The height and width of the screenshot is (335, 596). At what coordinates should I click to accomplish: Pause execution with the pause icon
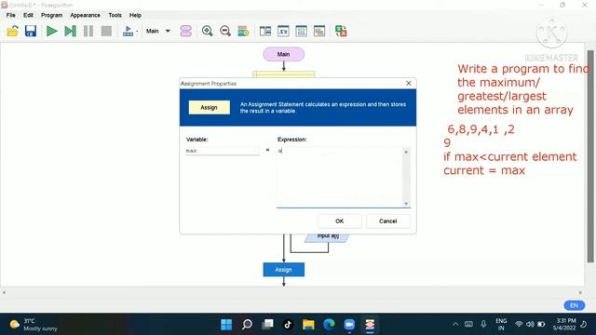[x=88, y=31]
